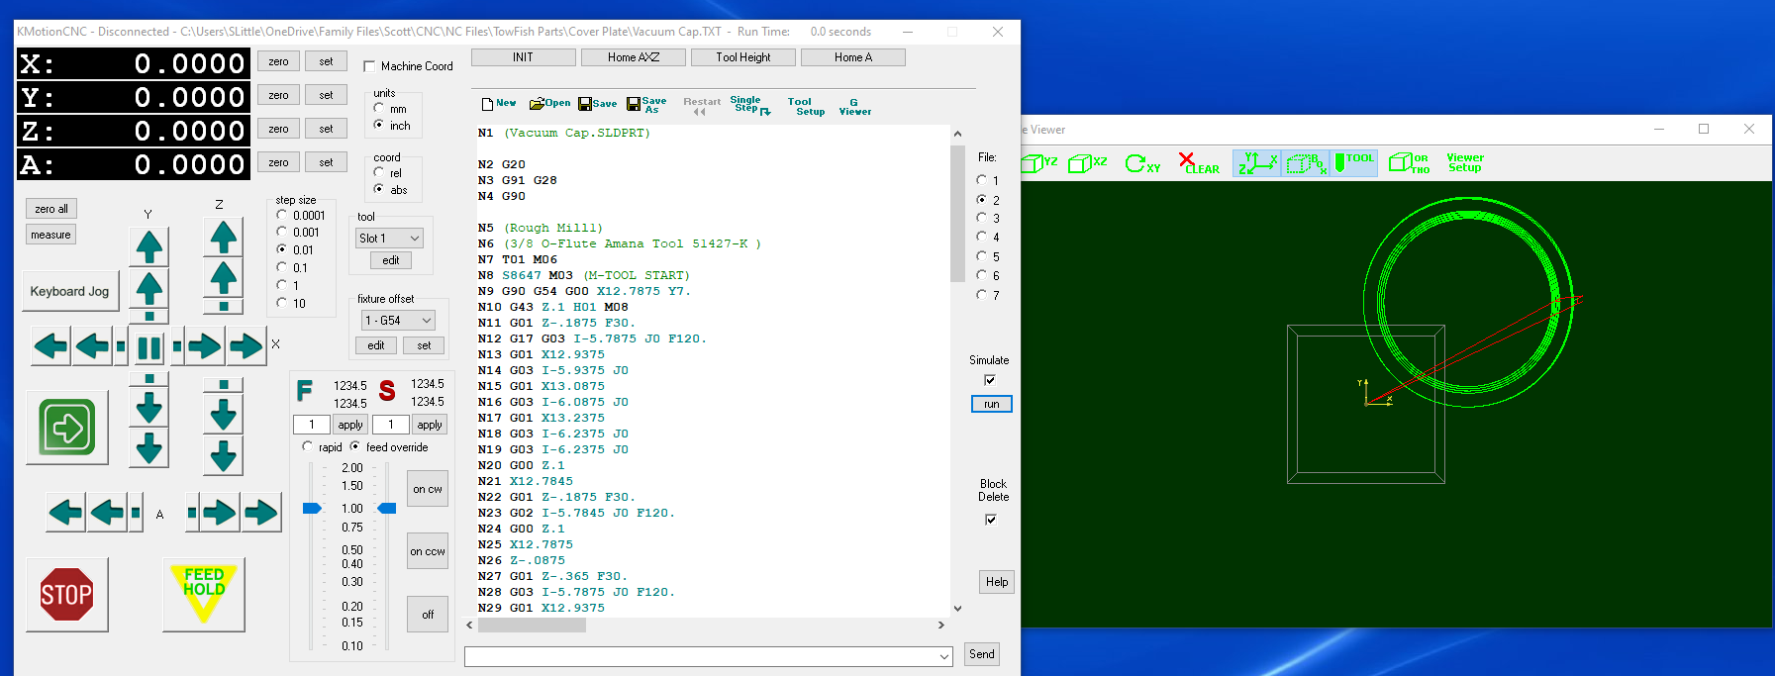The width and height of the screenshot is (1775, 676).
Task: Toggle the TOOL display in viewer
Action: 1353,162
